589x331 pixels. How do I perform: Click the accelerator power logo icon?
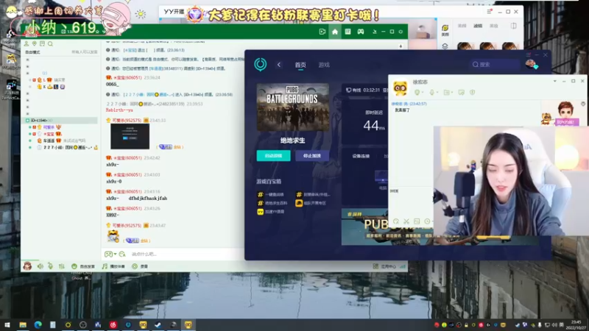pos(260,64)
